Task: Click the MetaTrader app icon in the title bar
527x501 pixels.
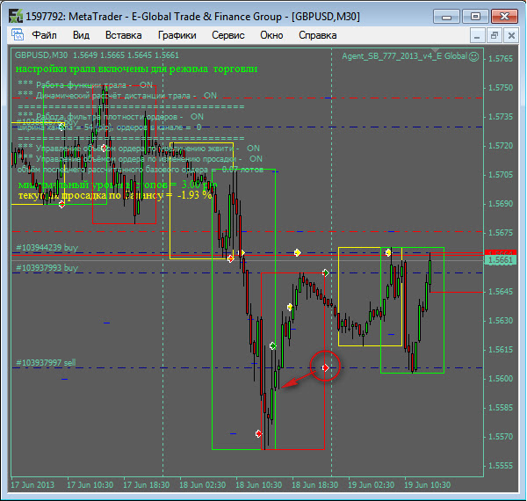Action: (16, 16)
